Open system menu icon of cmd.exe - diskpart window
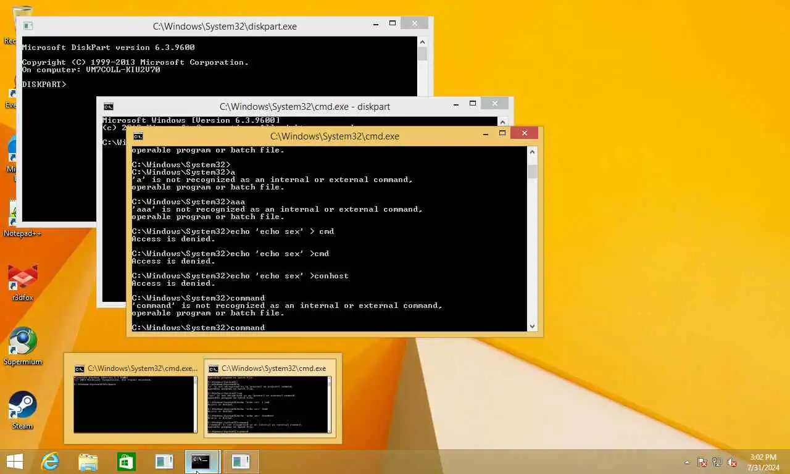Image resolution: width=790 pixels, height=474 pixels. (109, 106)
